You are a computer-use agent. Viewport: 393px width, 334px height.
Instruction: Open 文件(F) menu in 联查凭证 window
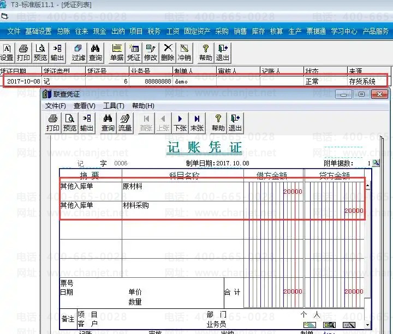(x=55, y=106)
